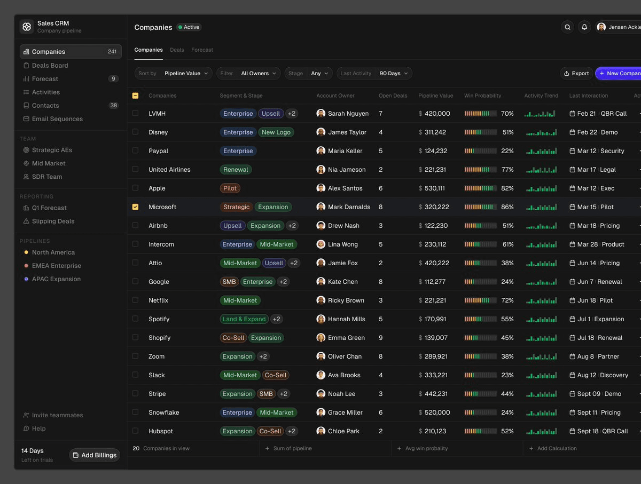
Task: Uncheck the Microsoft row checkbox
Action: tap(135, 207)
